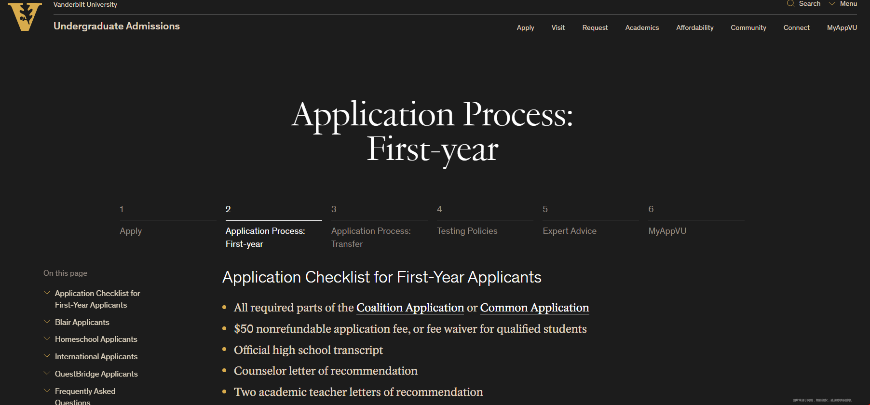Open the Affordability navigation item
The width and height of the screenshot is (870, 405).
[694, 27]
